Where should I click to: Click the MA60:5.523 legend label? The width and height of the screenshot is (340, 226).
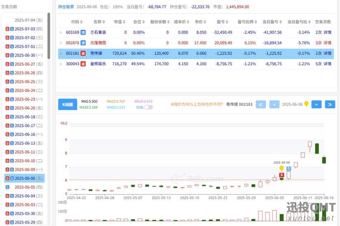pyautogui.click(x=116, y=107)
